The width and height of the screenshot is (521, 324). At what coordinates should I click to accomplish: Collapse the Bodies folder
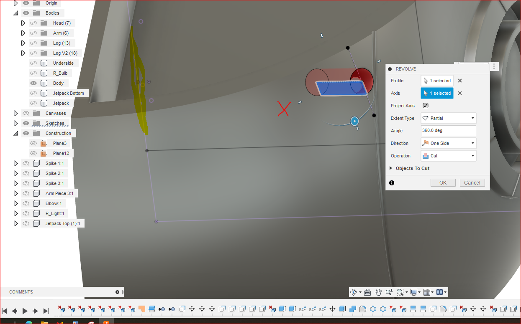[15, 13]
